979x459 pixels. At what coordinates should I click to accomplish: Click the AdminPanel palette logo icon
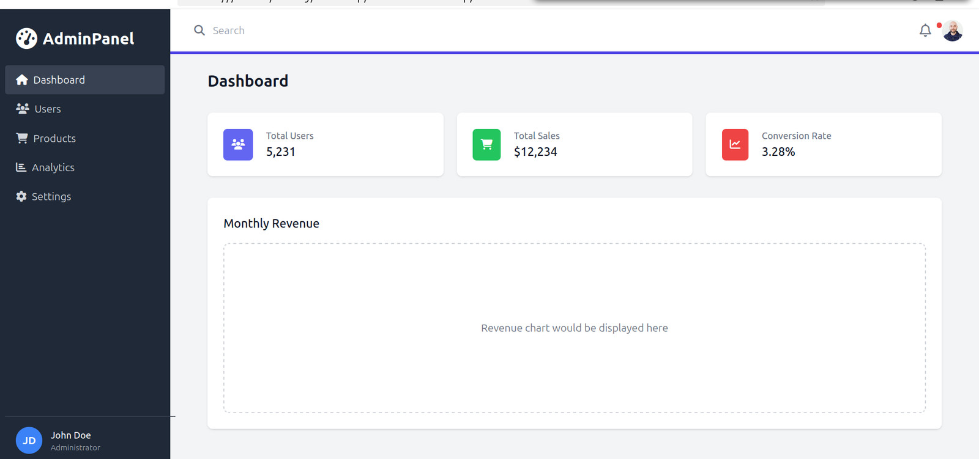[x=26, y=39]
